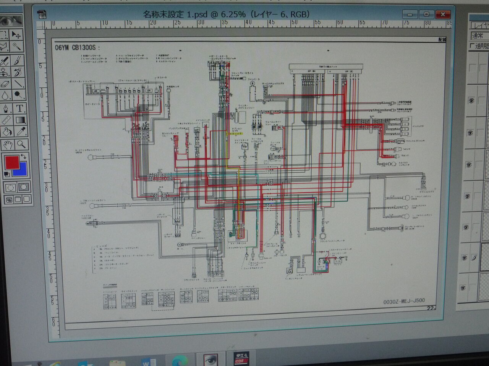This screenshot has width=489, height=366.
Task: Hide the active layer marked with paintbrush
Action: [x=465, y=258]
